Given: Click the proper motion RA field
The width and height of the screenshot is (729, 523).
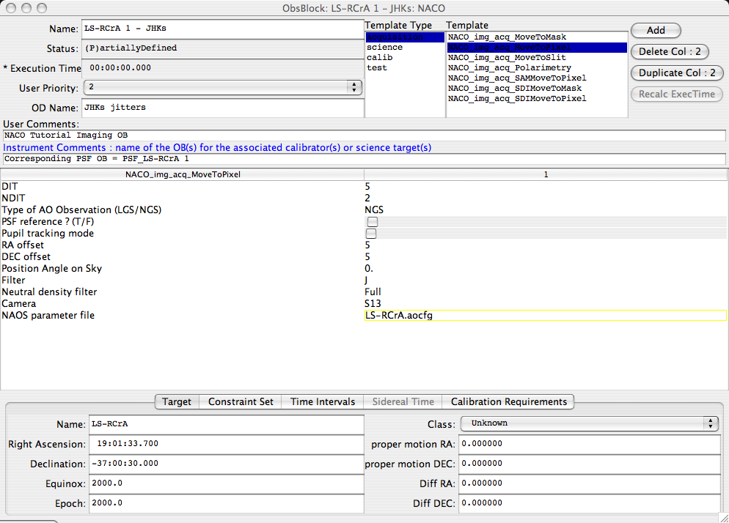Looking at the screenshot, I should pyautogui.click(x=590, y=444).
